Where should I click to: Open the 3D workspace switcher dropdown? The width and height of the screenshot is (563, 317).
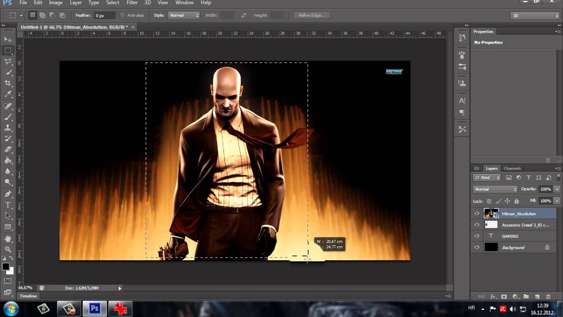click(x=535, y=15)
